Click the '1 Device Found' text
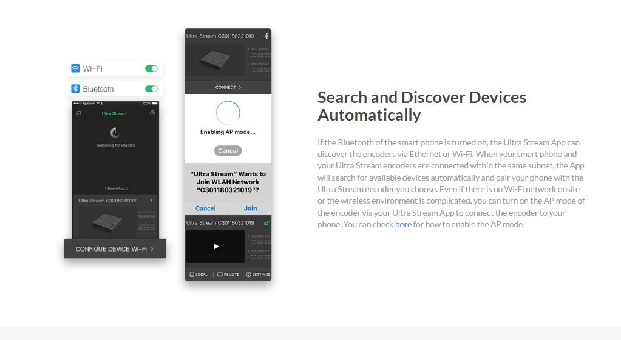 116,188
